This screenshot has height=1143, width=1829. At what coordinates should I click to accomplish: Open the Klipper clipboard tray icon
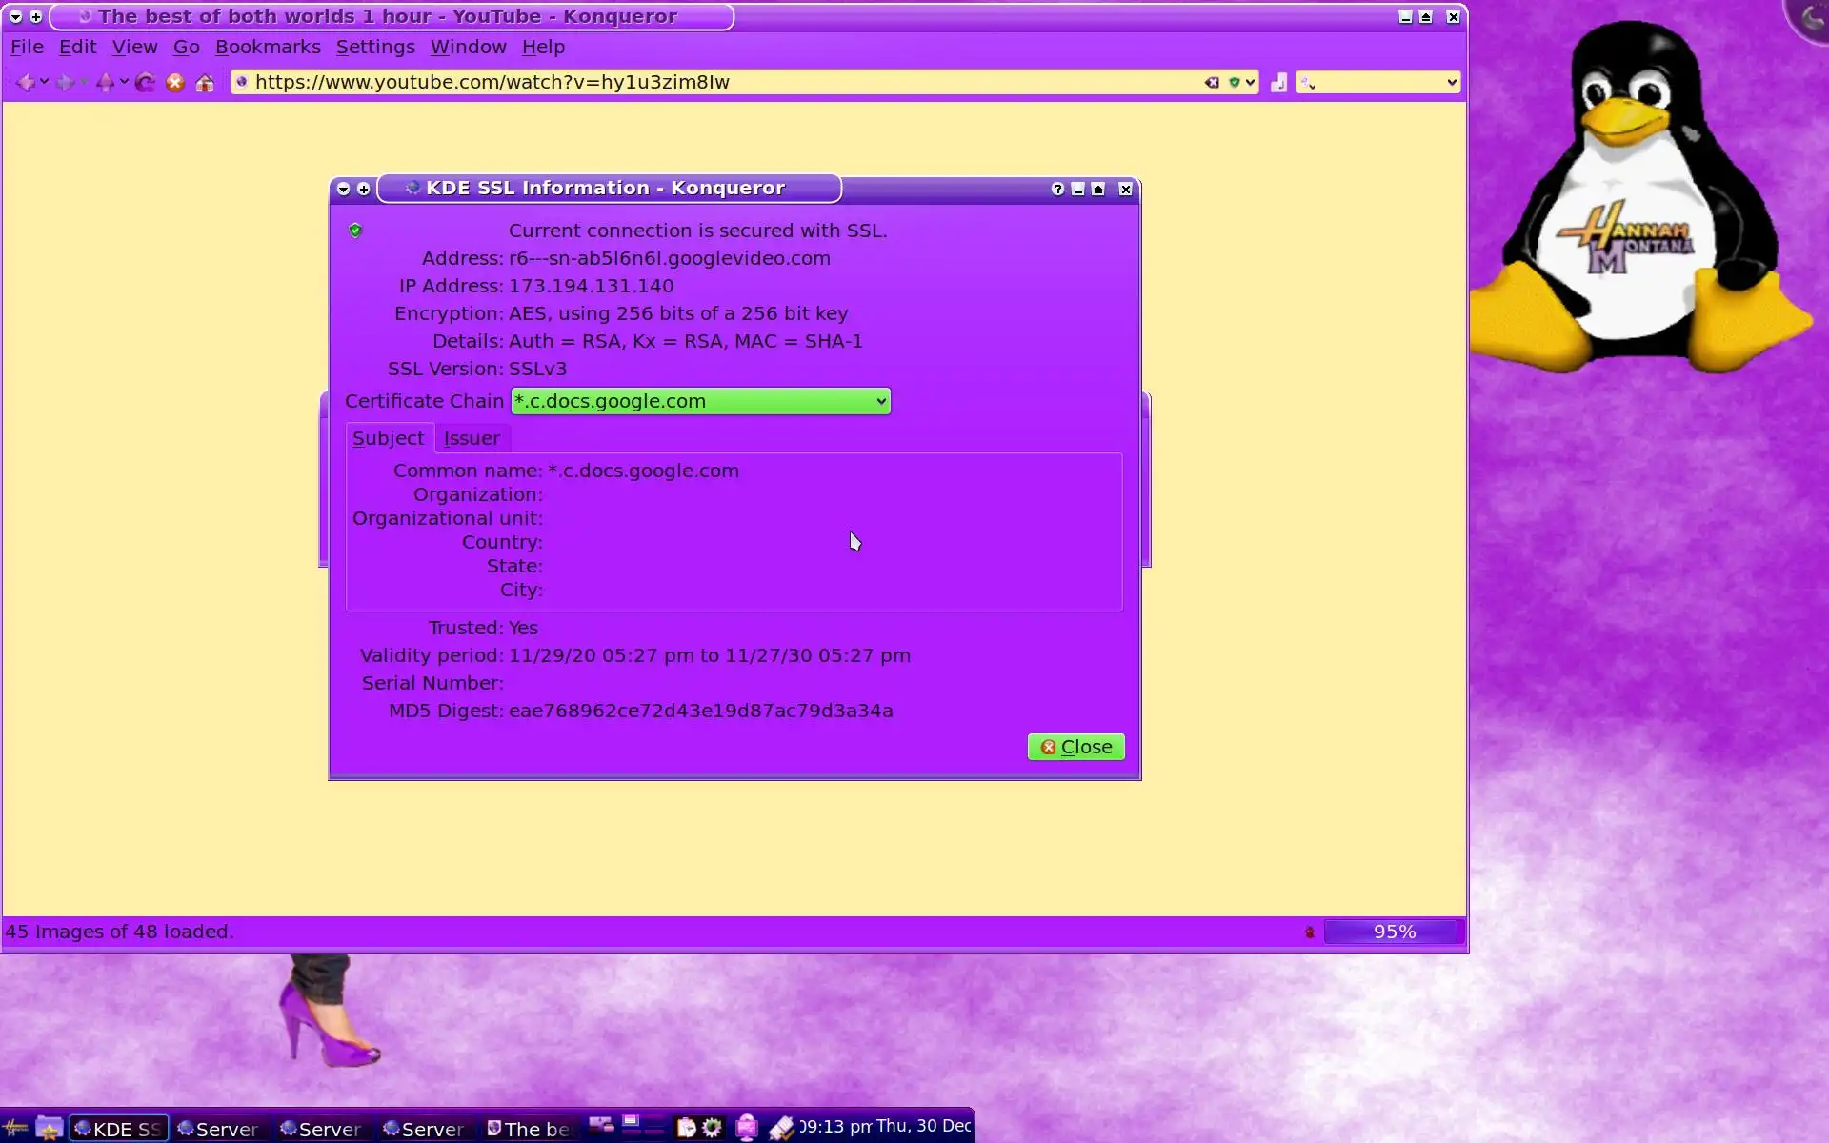click(x=686, y=1128)
